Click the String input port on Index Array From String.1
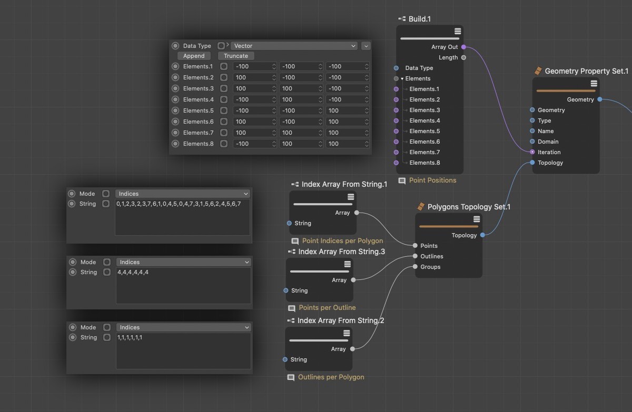Screen dimensions: 632x412 pos(289,223)
